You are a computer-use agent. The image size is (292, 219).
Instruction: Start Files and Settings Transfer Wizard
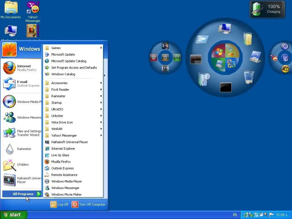click(x=22, y=133)
